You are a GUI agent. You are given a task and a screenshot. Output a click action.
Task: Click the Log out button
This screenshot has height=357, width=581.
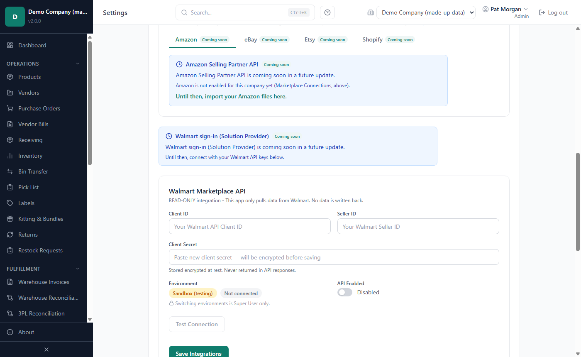pos(553,12)
